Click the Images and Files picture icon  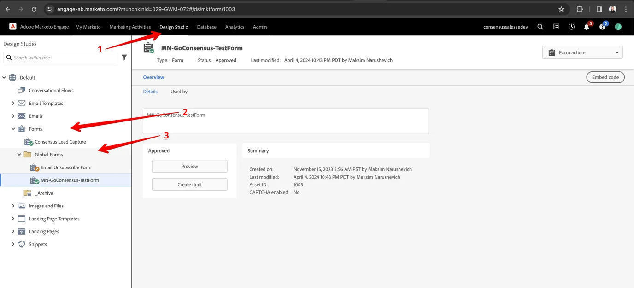22,206
